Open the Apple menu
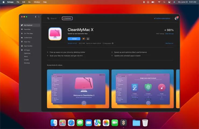The height and width of the screenshot is (129, 199). click(x=3, y=2)
